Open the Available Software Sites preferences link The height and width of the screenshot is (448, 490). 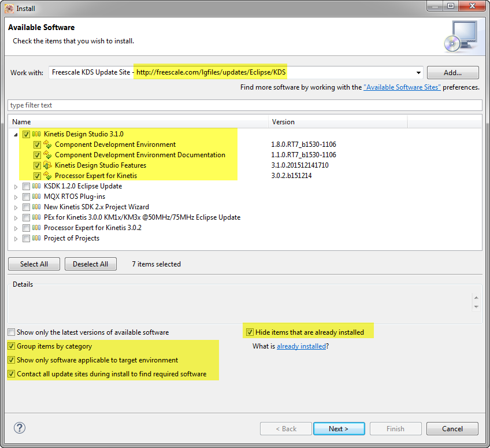403,87
